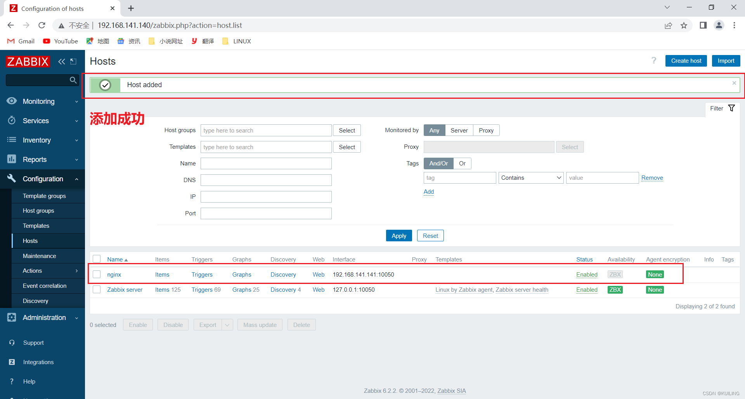Open Host groups page
Screen dimensions: 745x399
[49, 211]
